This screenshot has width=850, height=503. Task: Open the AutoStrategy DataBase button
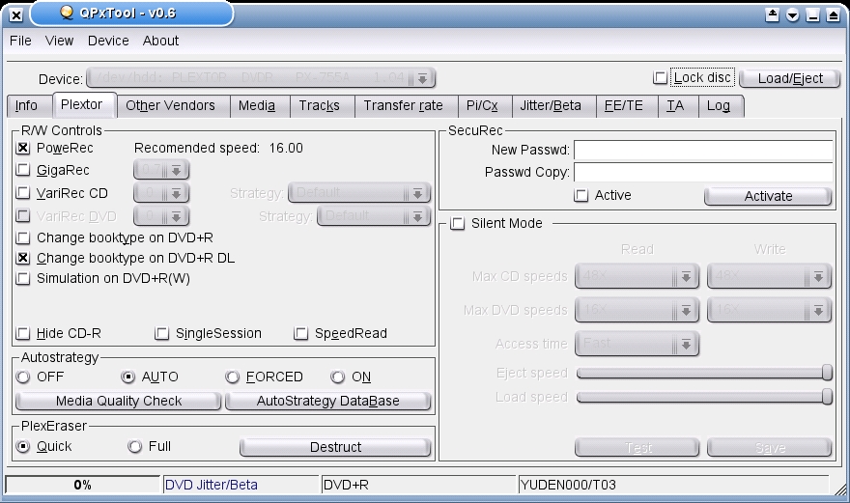click(x=328, y=401)
